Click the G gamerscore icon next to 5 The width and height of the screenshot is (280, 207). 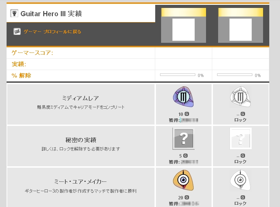[186, 156]
